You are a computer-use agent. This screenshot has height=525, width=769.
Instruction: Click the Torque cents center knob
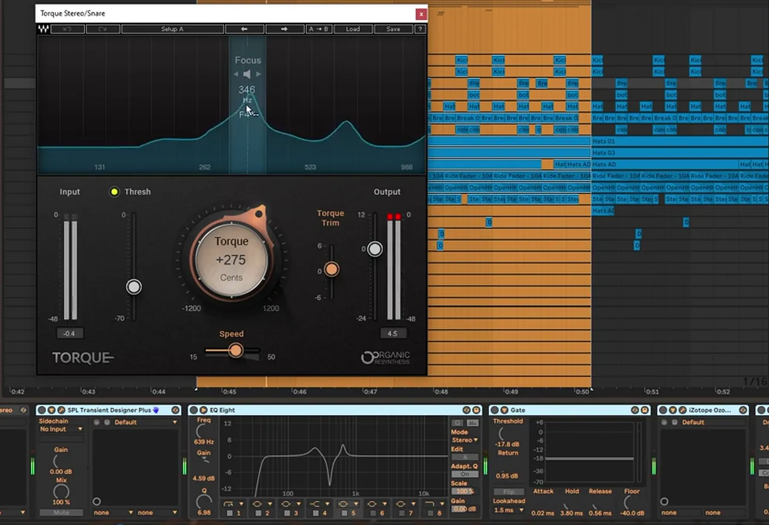tap(231, 260)
